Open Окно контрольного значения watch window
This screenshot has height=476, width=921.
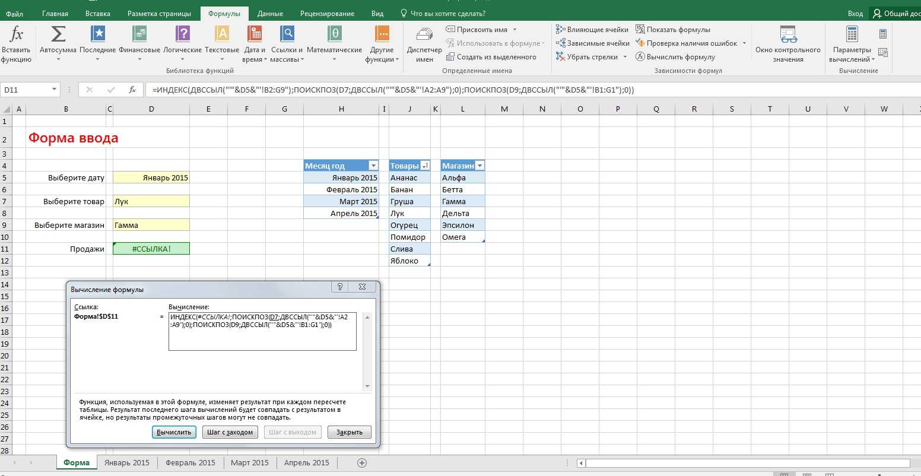pos(788,45)
